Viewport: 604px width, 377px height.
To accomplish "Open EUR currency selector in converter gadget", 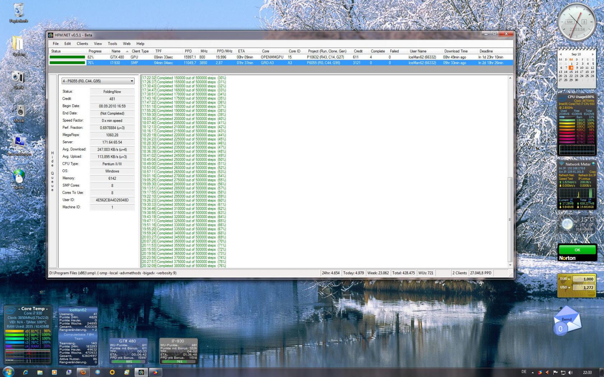I will pyautogui.click(x=565, y=279).
